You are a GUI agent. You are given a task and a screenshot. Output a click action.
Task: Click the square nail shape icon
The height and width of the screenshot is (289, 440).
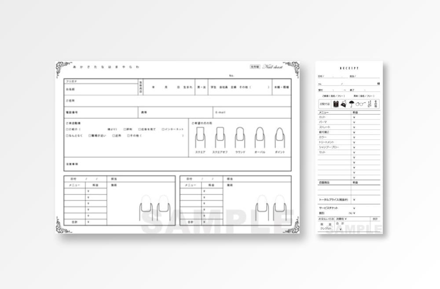point(200,138)
